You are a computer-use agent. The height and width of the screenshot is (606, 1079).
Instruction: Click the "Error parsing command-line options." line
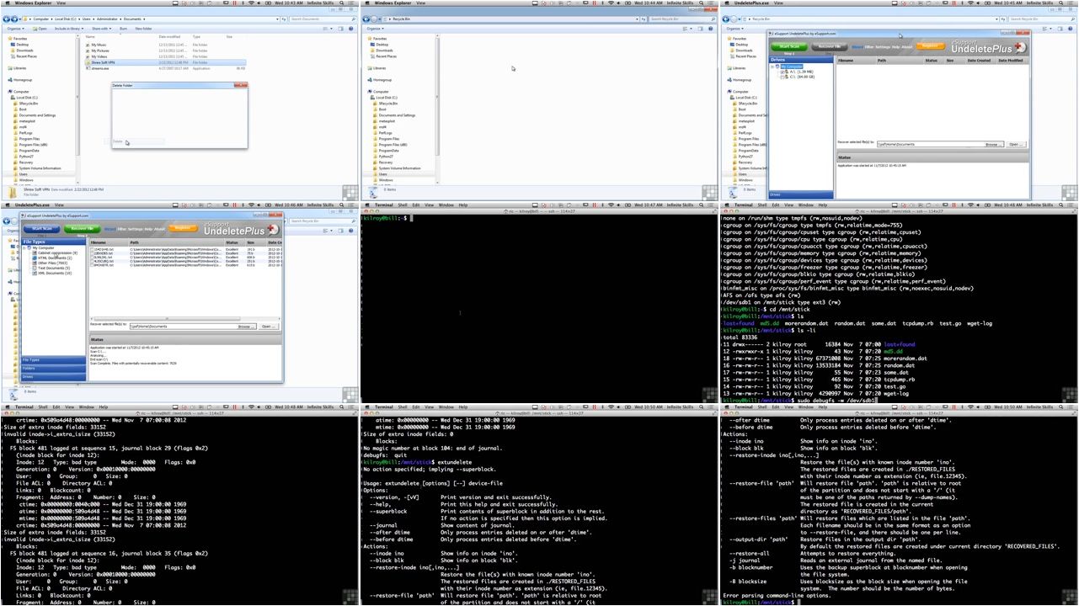pyautogui.click(x=777, y=596)
